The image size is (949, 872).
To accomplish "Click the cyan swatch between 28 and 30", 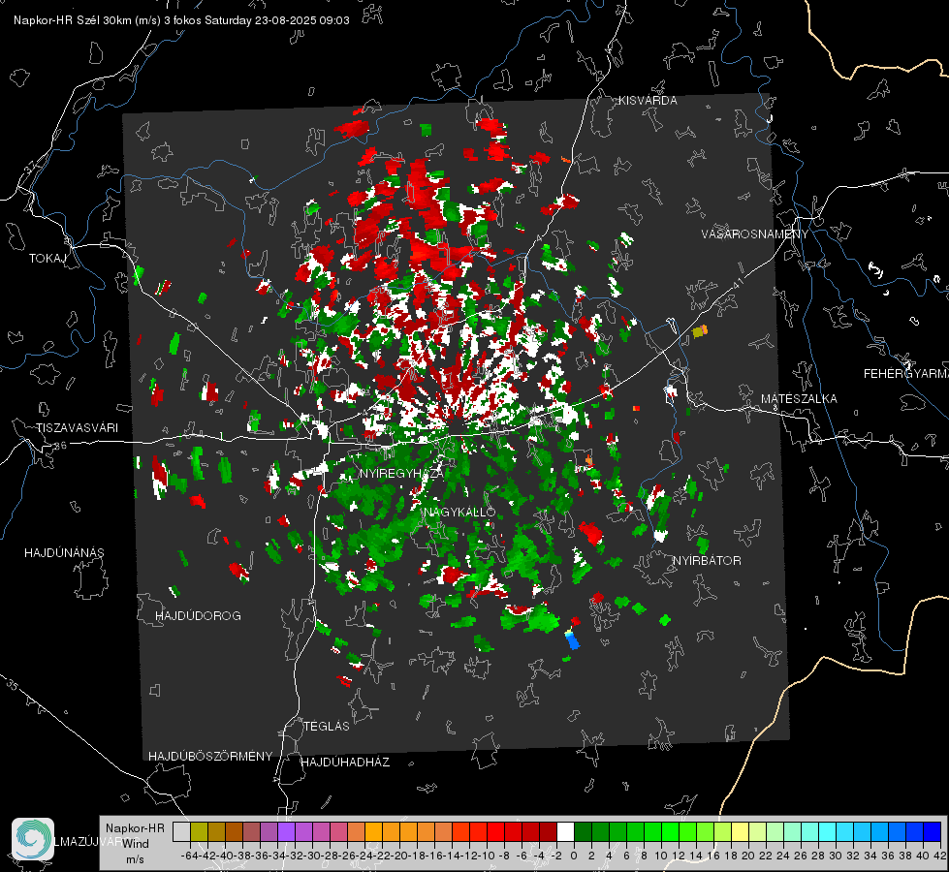I will [828, 832].
